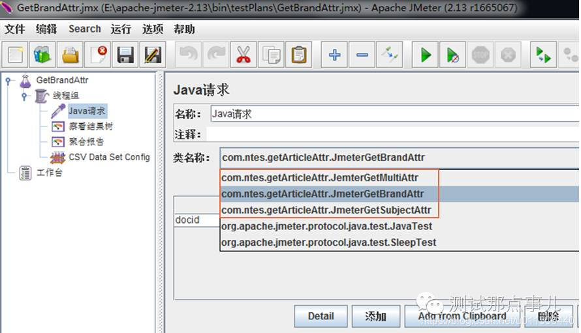Choose JmeterGetSubjectAttr class option

click(x=400, y=210)
